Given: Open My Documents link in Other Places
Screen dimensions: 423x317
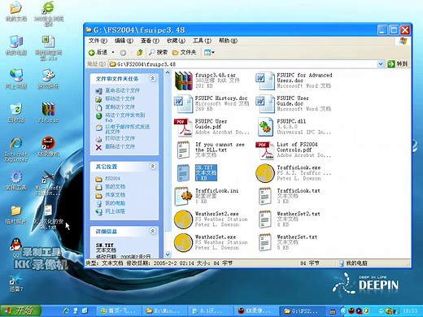Looking at the screenshot, I should point(115,187).
